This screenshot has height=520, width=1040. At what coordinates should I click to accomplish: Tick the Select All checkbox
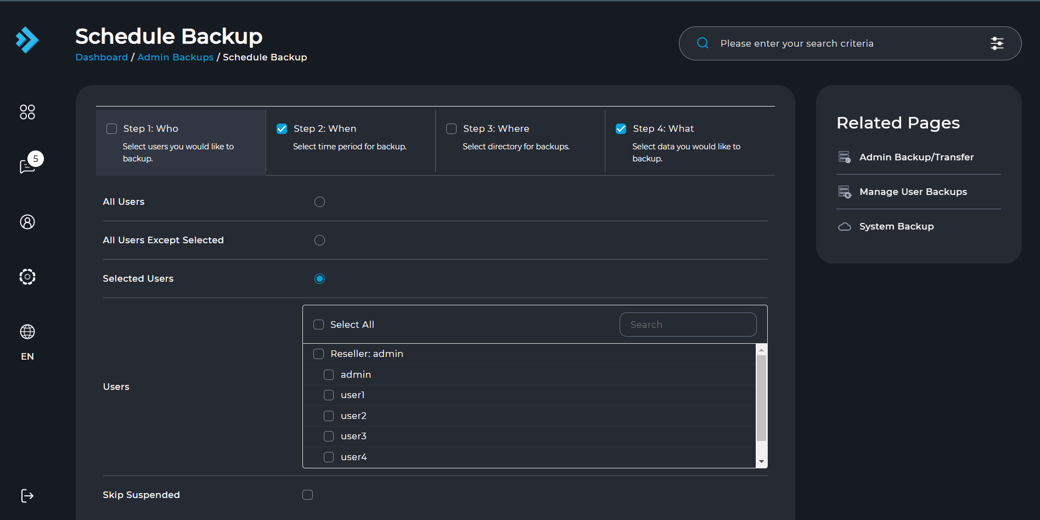(318, 325)
